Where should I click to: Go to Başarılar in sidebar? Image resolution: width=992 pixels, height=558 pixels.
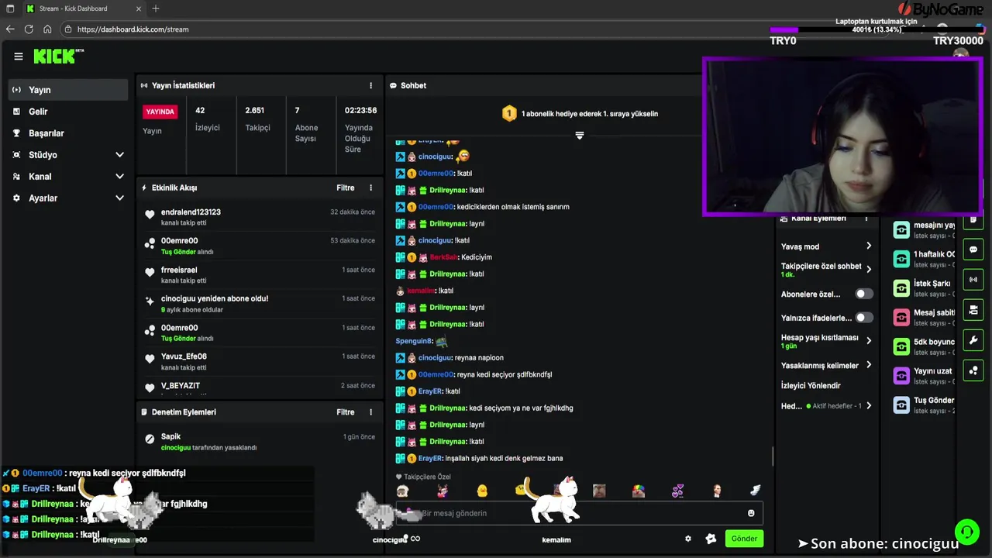click(68, 133)
